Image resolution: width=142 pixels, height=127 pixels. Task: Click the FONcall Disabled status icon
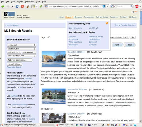(65, 125)
